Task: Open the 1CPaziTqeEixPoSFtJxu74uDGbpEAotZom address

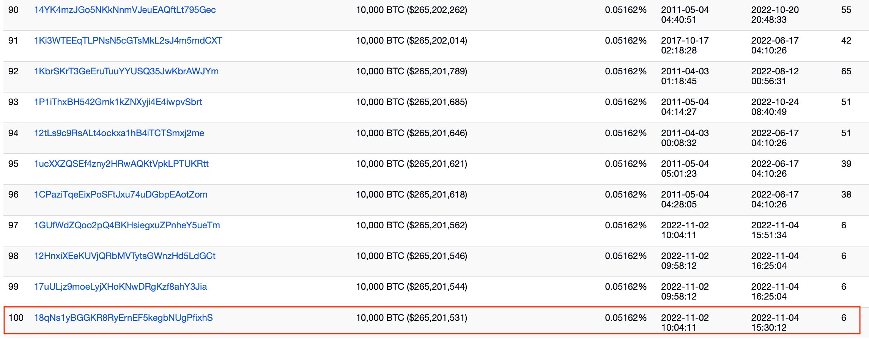Action: pos(121,195)
